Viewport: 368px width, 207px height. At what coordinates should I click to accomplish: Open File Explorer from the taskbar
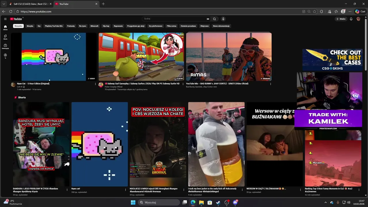201,202
